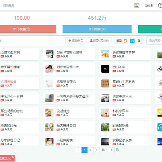Open the 时光的旅程 account name
The image size is (162, 162).
click(x=121, y=126)
